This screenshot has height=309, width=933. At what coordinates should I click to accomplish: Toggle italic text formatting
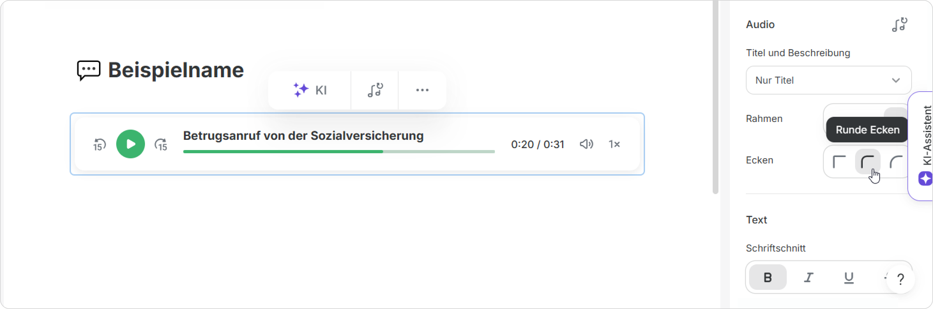click(x=808, y=277)
